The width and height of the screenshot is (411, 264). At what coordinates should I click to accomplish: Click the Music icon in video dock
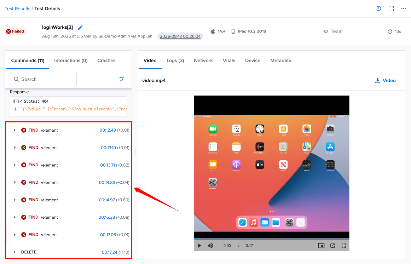point(254,223)
